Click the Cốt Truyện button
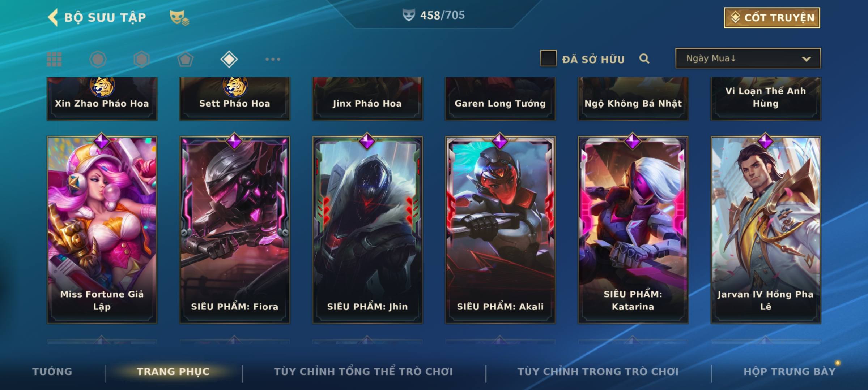 772,17
